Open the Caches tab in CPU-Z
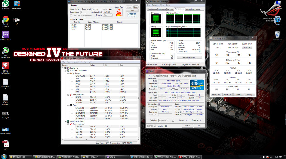The image size is (286, 159). point(156,76)
